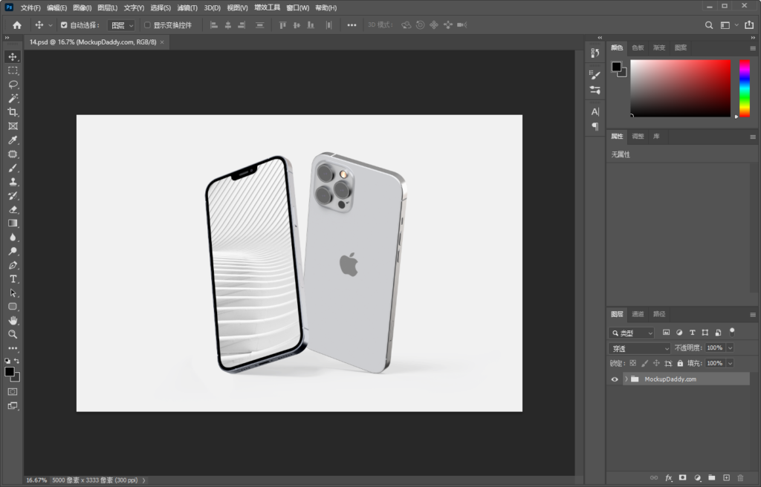Open the Fill slider dropdown arrow

coord(730,363)
